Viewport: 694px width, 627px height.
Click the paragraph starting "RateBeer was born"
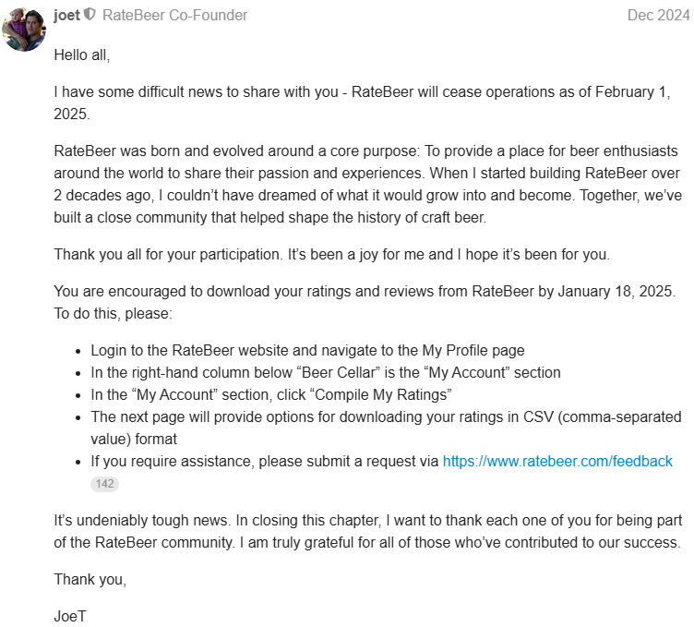tap(366, 185)
